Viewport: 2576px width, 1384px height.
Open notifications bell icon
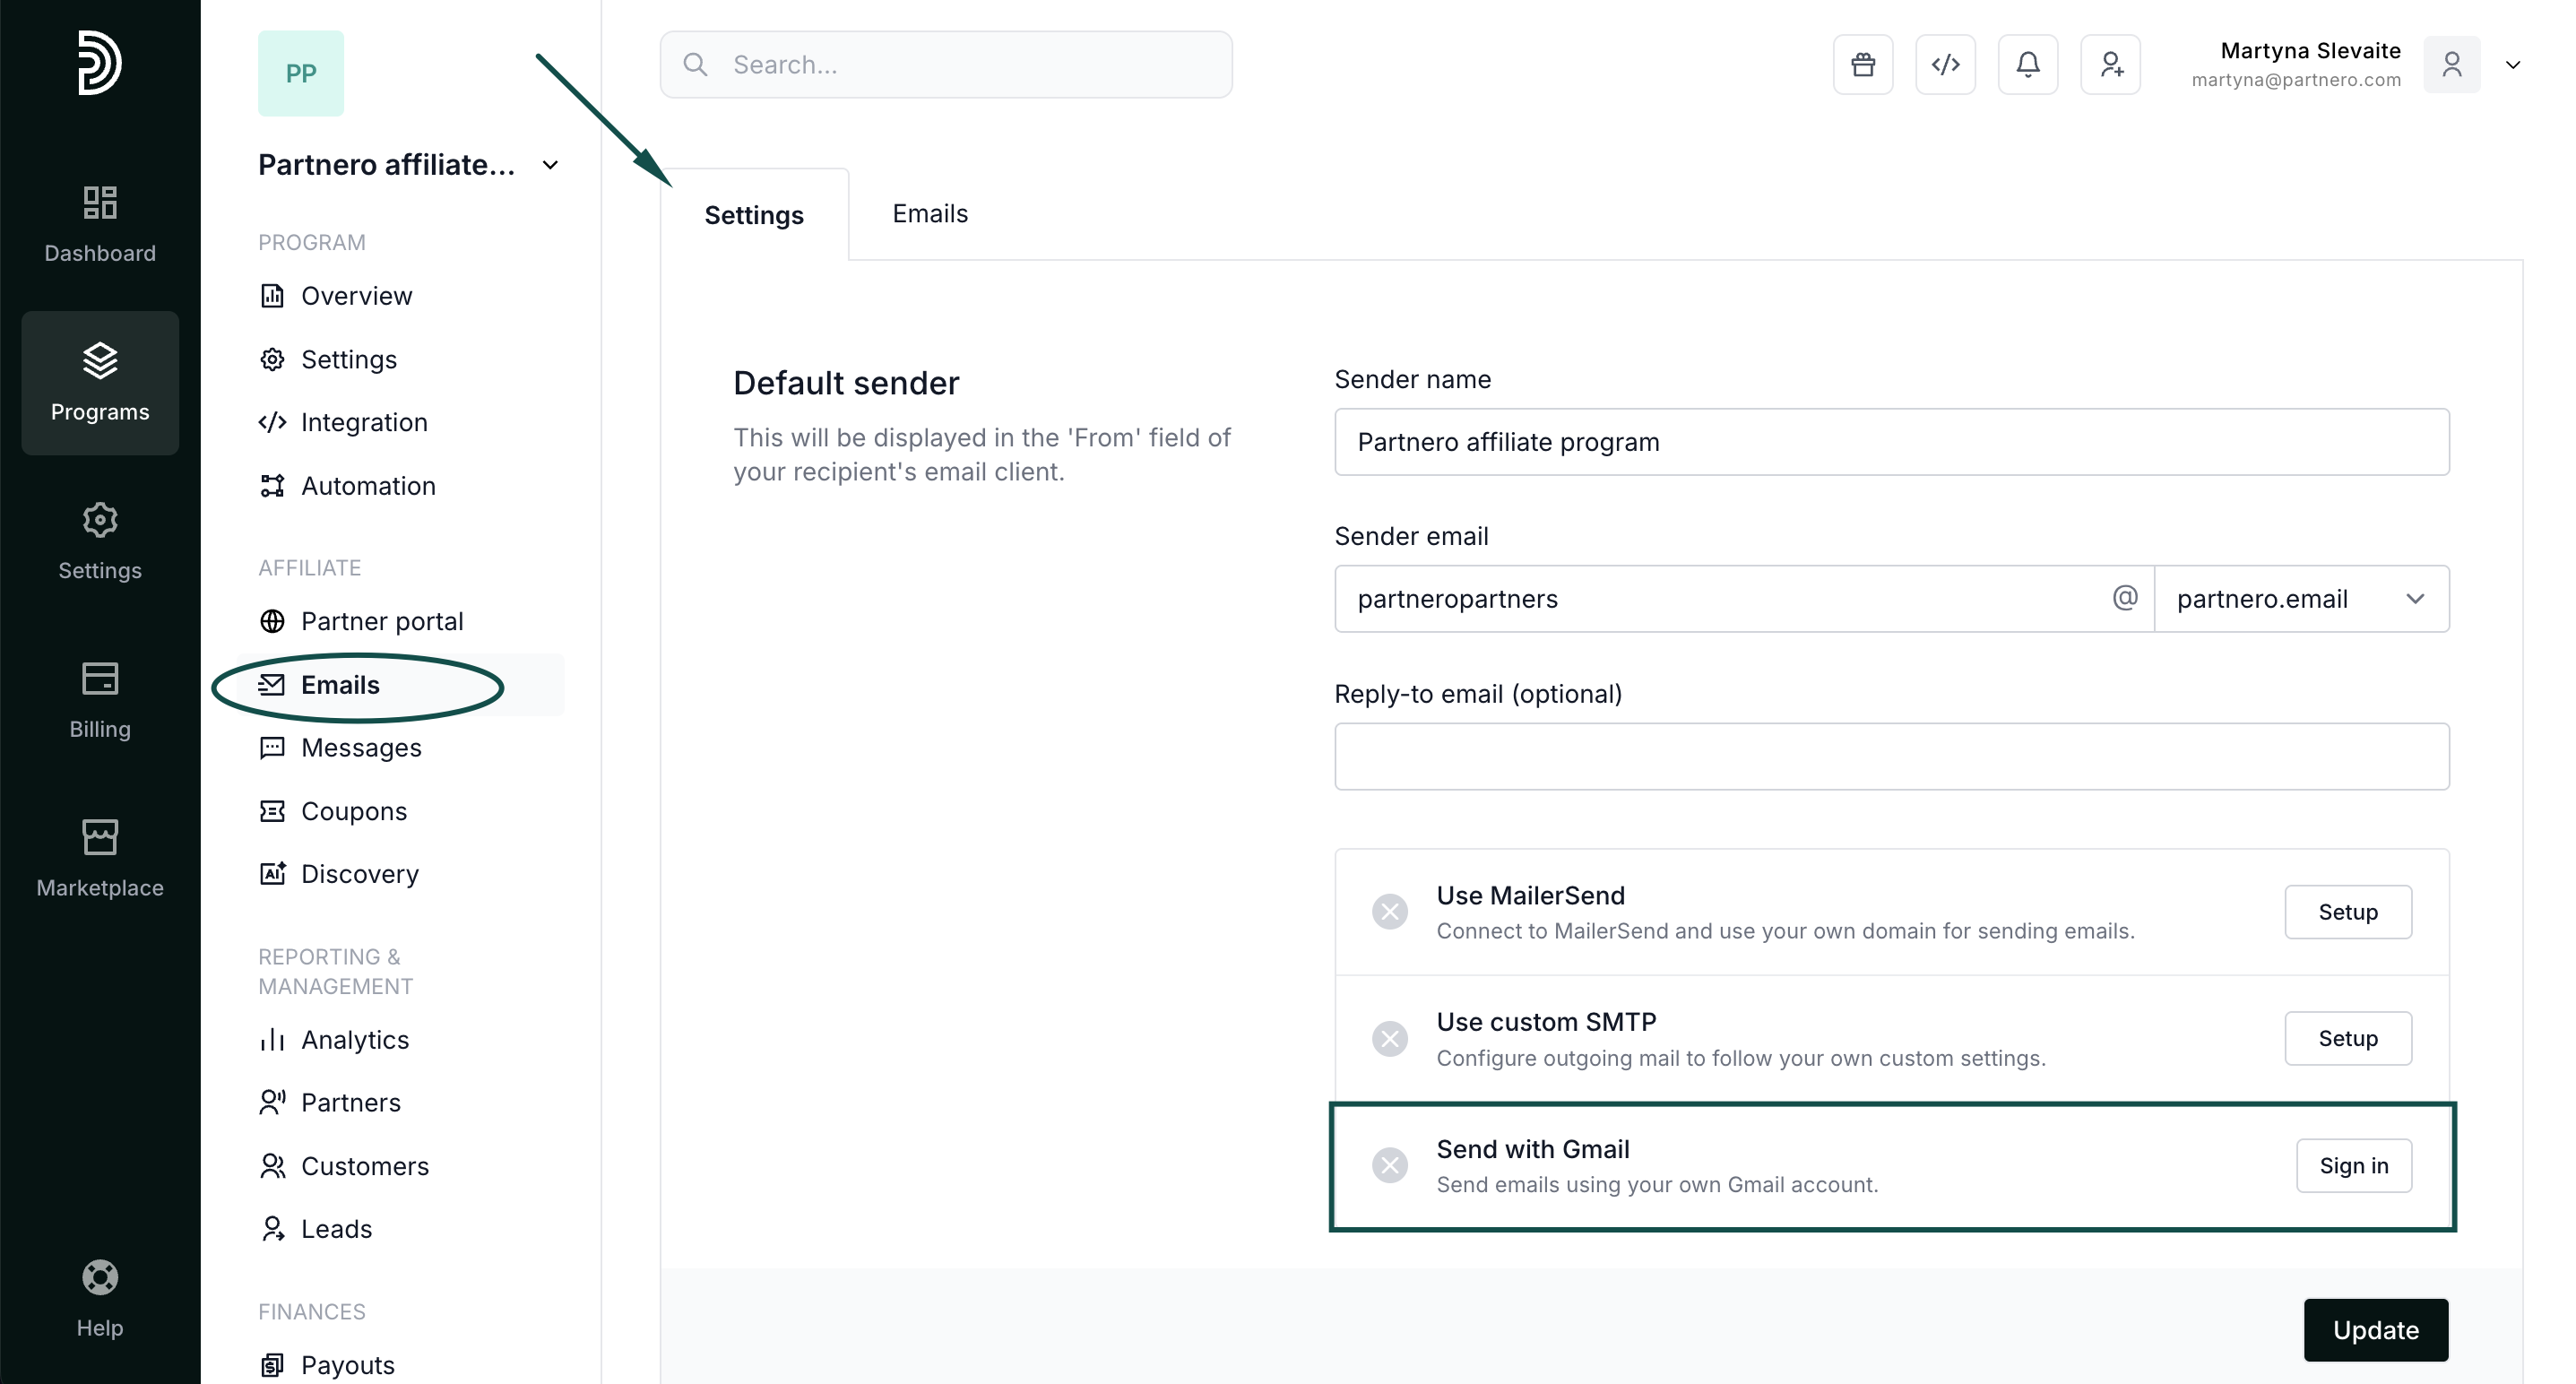coord(2027,65)
